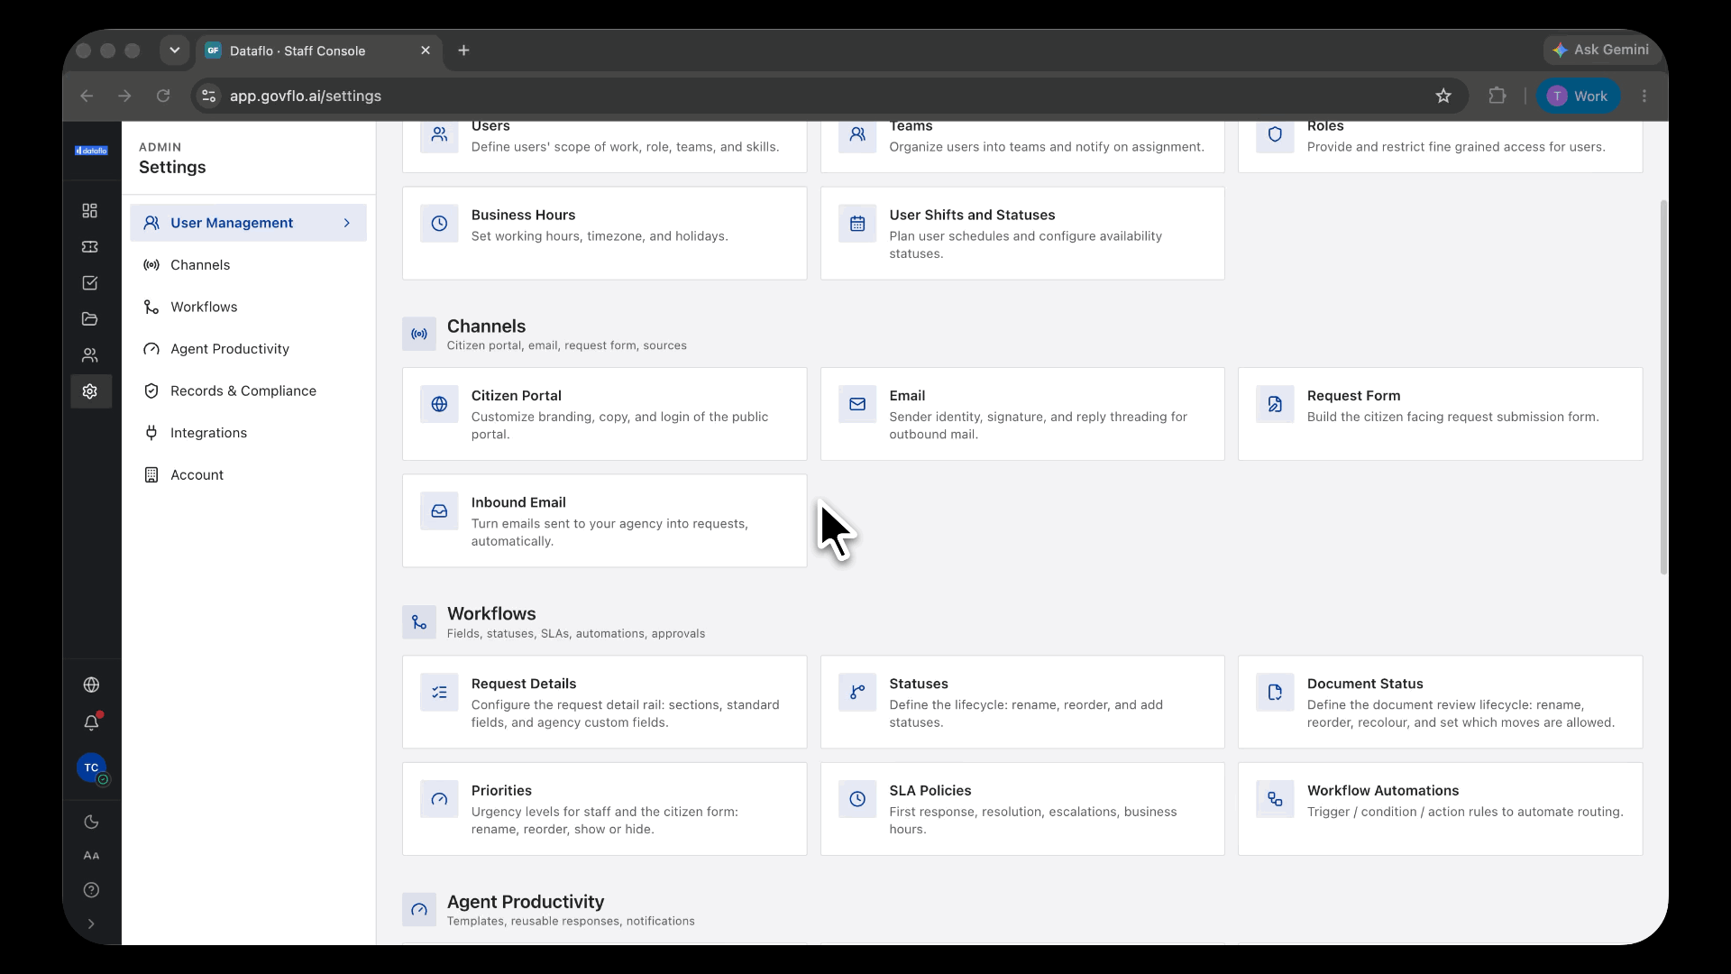This screenshot has height=974, width=1731.
Task: Open User Shifts and Statuses card
Action: point(1022,234)
